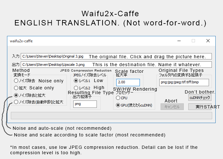Viewport: 223px width, 159px height.
Task: Choose レベル2 High noise reduction level
Action: point(82,88)
